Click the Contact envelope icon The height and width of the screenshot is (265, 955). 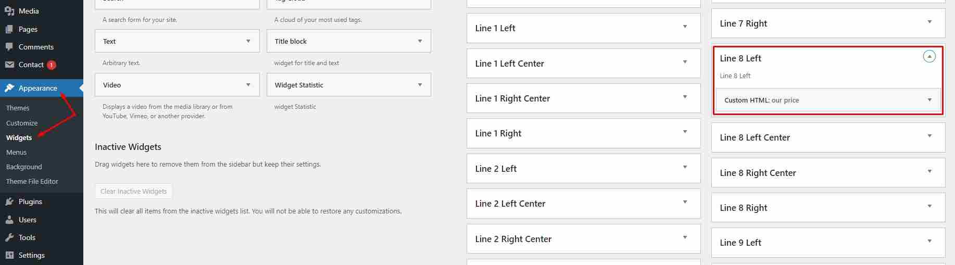coord(9,65)
